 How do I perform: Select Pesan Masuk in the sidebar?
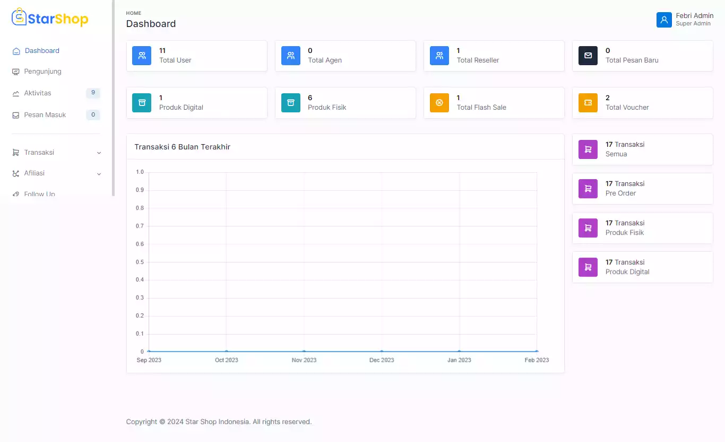pyautogui.click(x=45, y=115)
